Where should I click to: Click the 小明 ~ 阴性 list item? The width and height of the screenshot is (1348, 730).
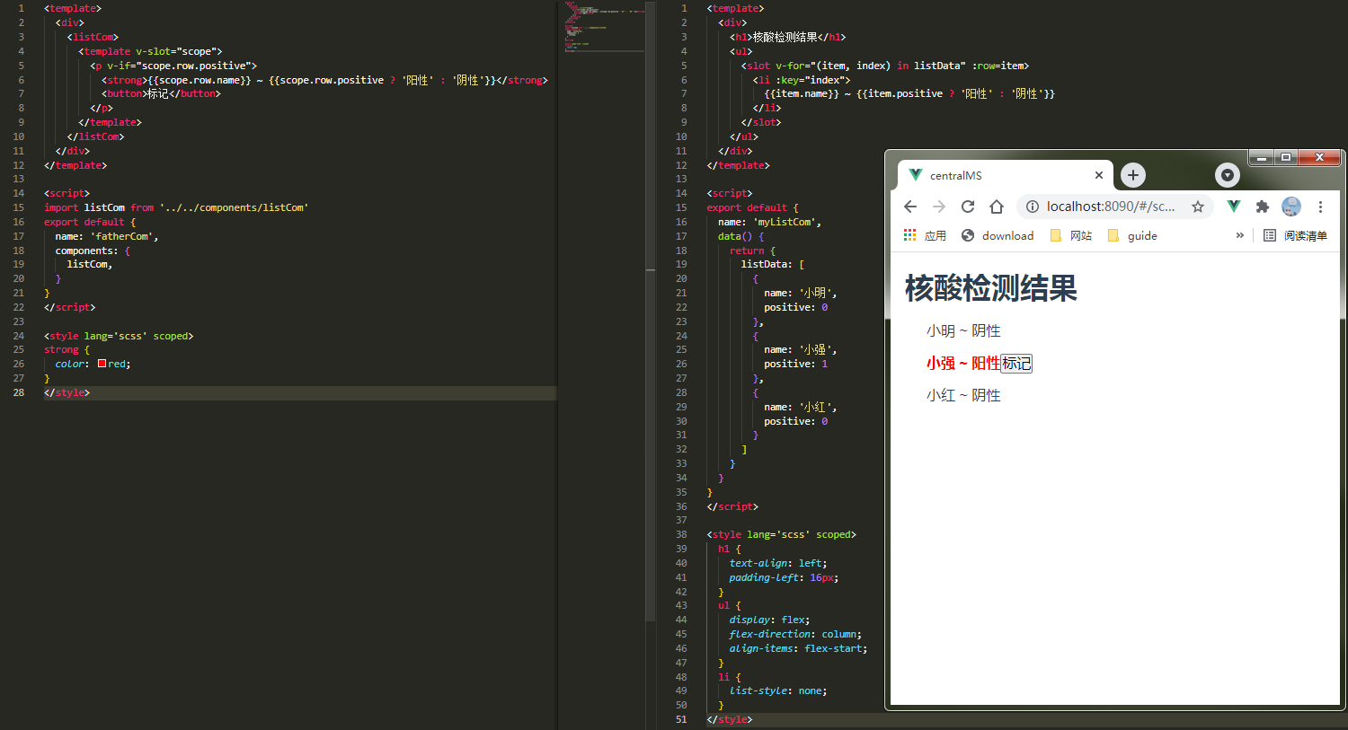(x=963, y=330)
